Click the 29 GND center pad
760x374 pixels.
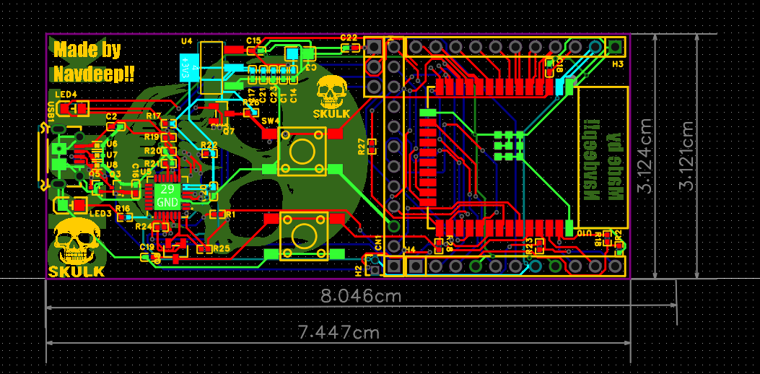pyautogui.click(x=167, y=196)
